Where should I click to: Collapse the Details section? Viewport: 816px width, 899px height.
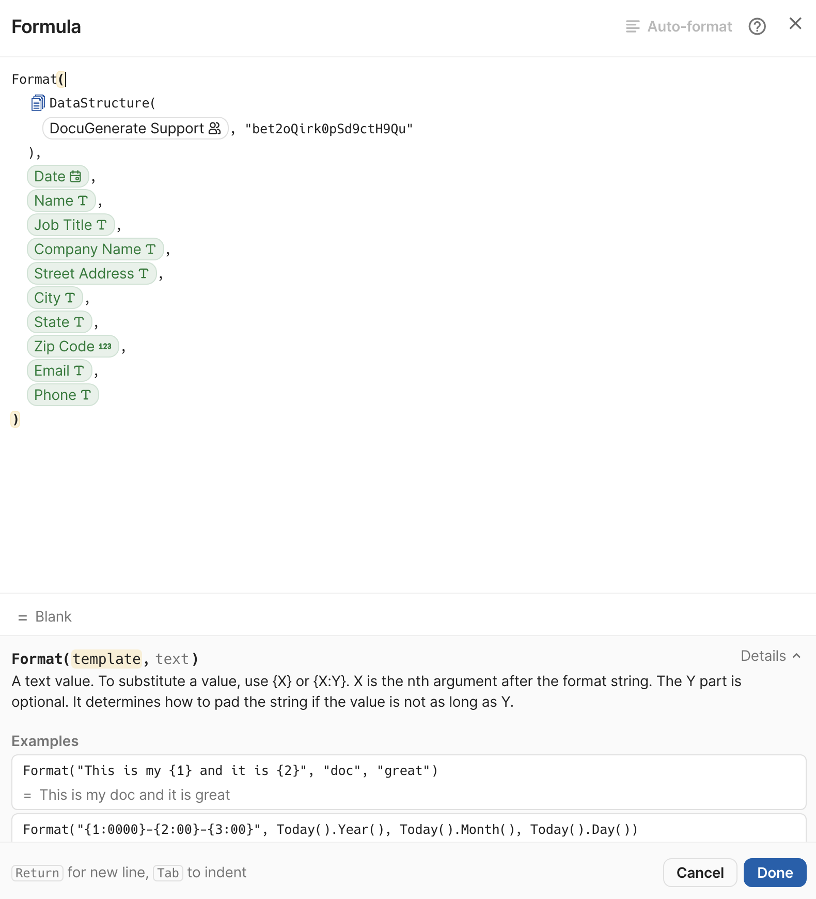click(770, 656)
